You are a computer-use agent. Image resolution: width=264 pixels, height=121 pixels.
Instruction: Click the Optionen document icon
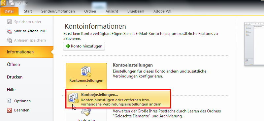click(x=10, y=101)
